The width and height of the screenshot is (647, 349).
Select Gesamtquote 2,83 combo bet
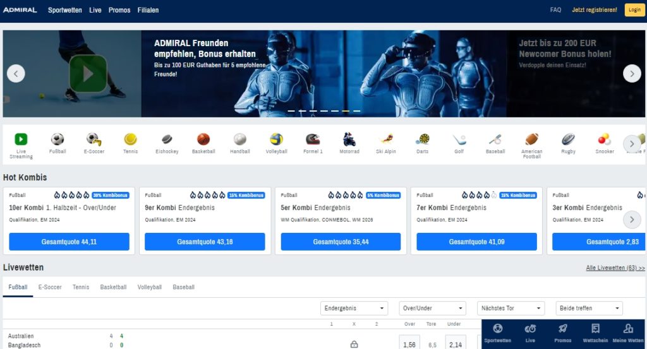pos(599,242)
